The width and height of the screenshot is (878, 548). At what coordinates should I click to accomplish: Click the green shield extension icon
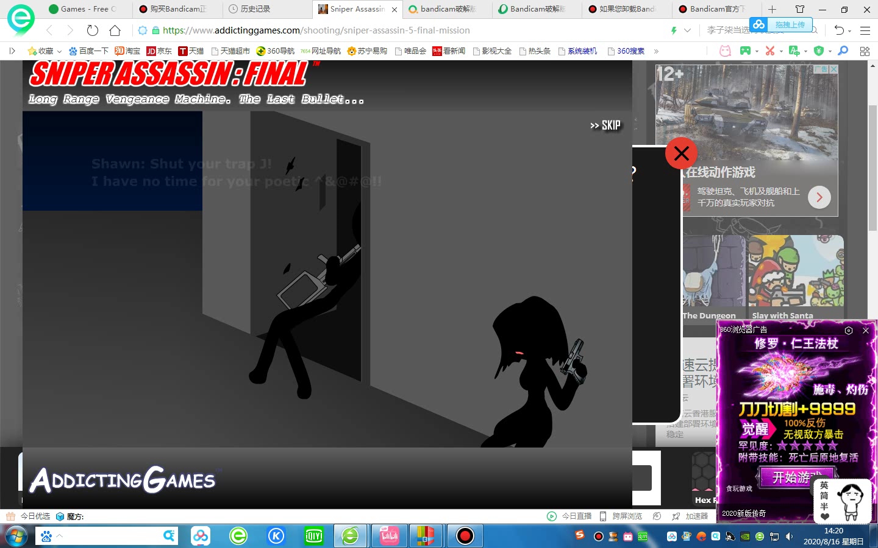coord(819,51)
